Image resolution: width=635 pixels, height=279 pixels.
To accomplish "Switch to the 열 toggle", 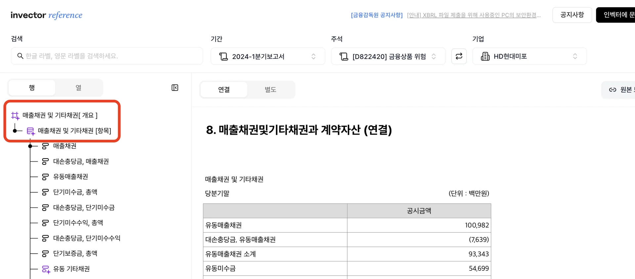I will coord(78,88).
